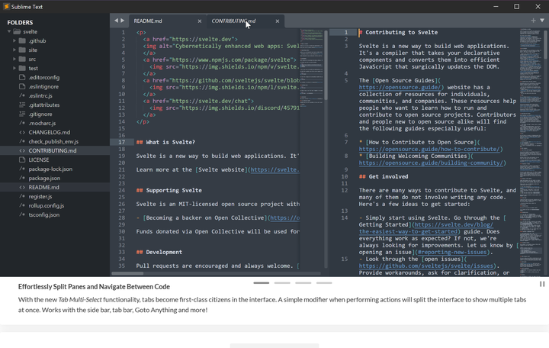The height and width of the screenshot is (348, 549).
Task: Switch to the README.md tab
Action: click(x=167, y=21)
